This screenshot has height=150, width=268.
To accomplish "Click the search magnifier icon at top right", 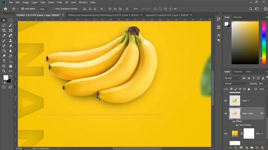I will click(x=251, y=9).
